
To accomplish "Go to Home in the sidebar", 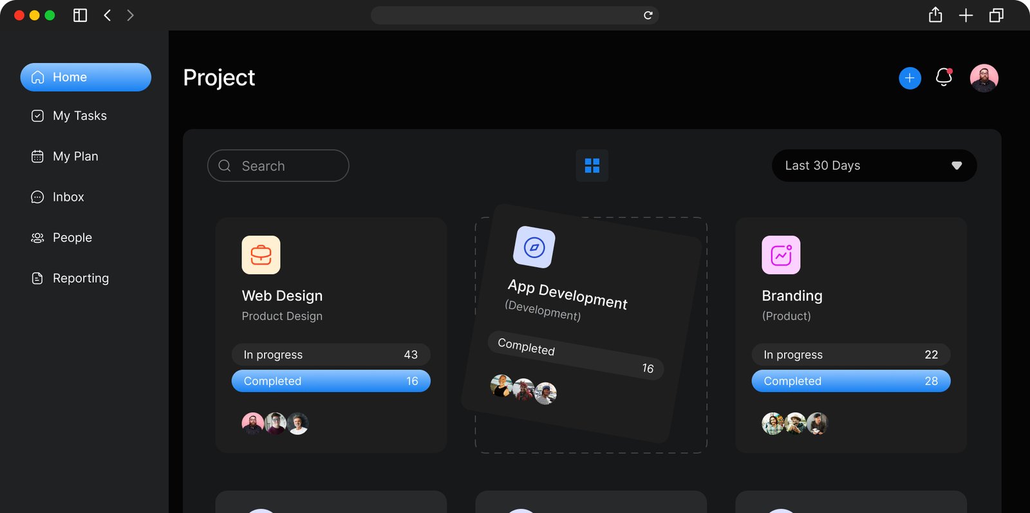I will point(86,77).
